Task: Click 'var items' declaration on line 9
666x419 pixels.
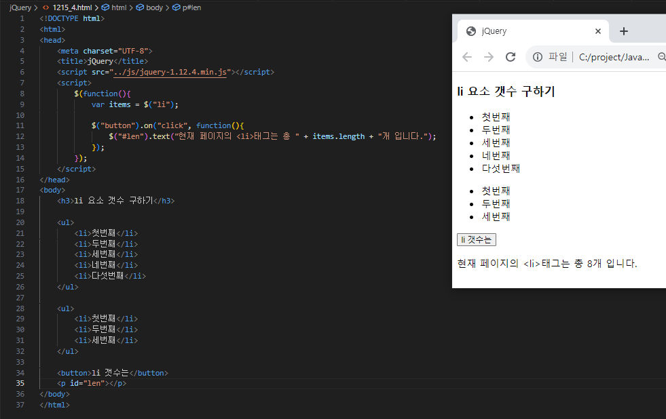Action: click(x=111, y=104)
